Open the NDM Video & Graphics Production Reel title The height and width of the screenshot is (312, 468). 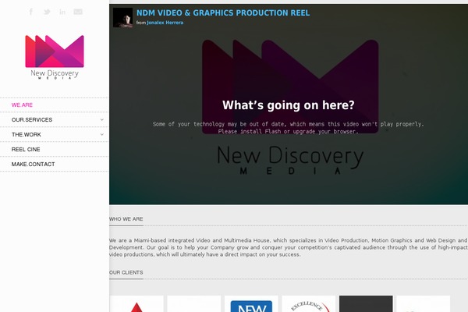coord(223,12)
